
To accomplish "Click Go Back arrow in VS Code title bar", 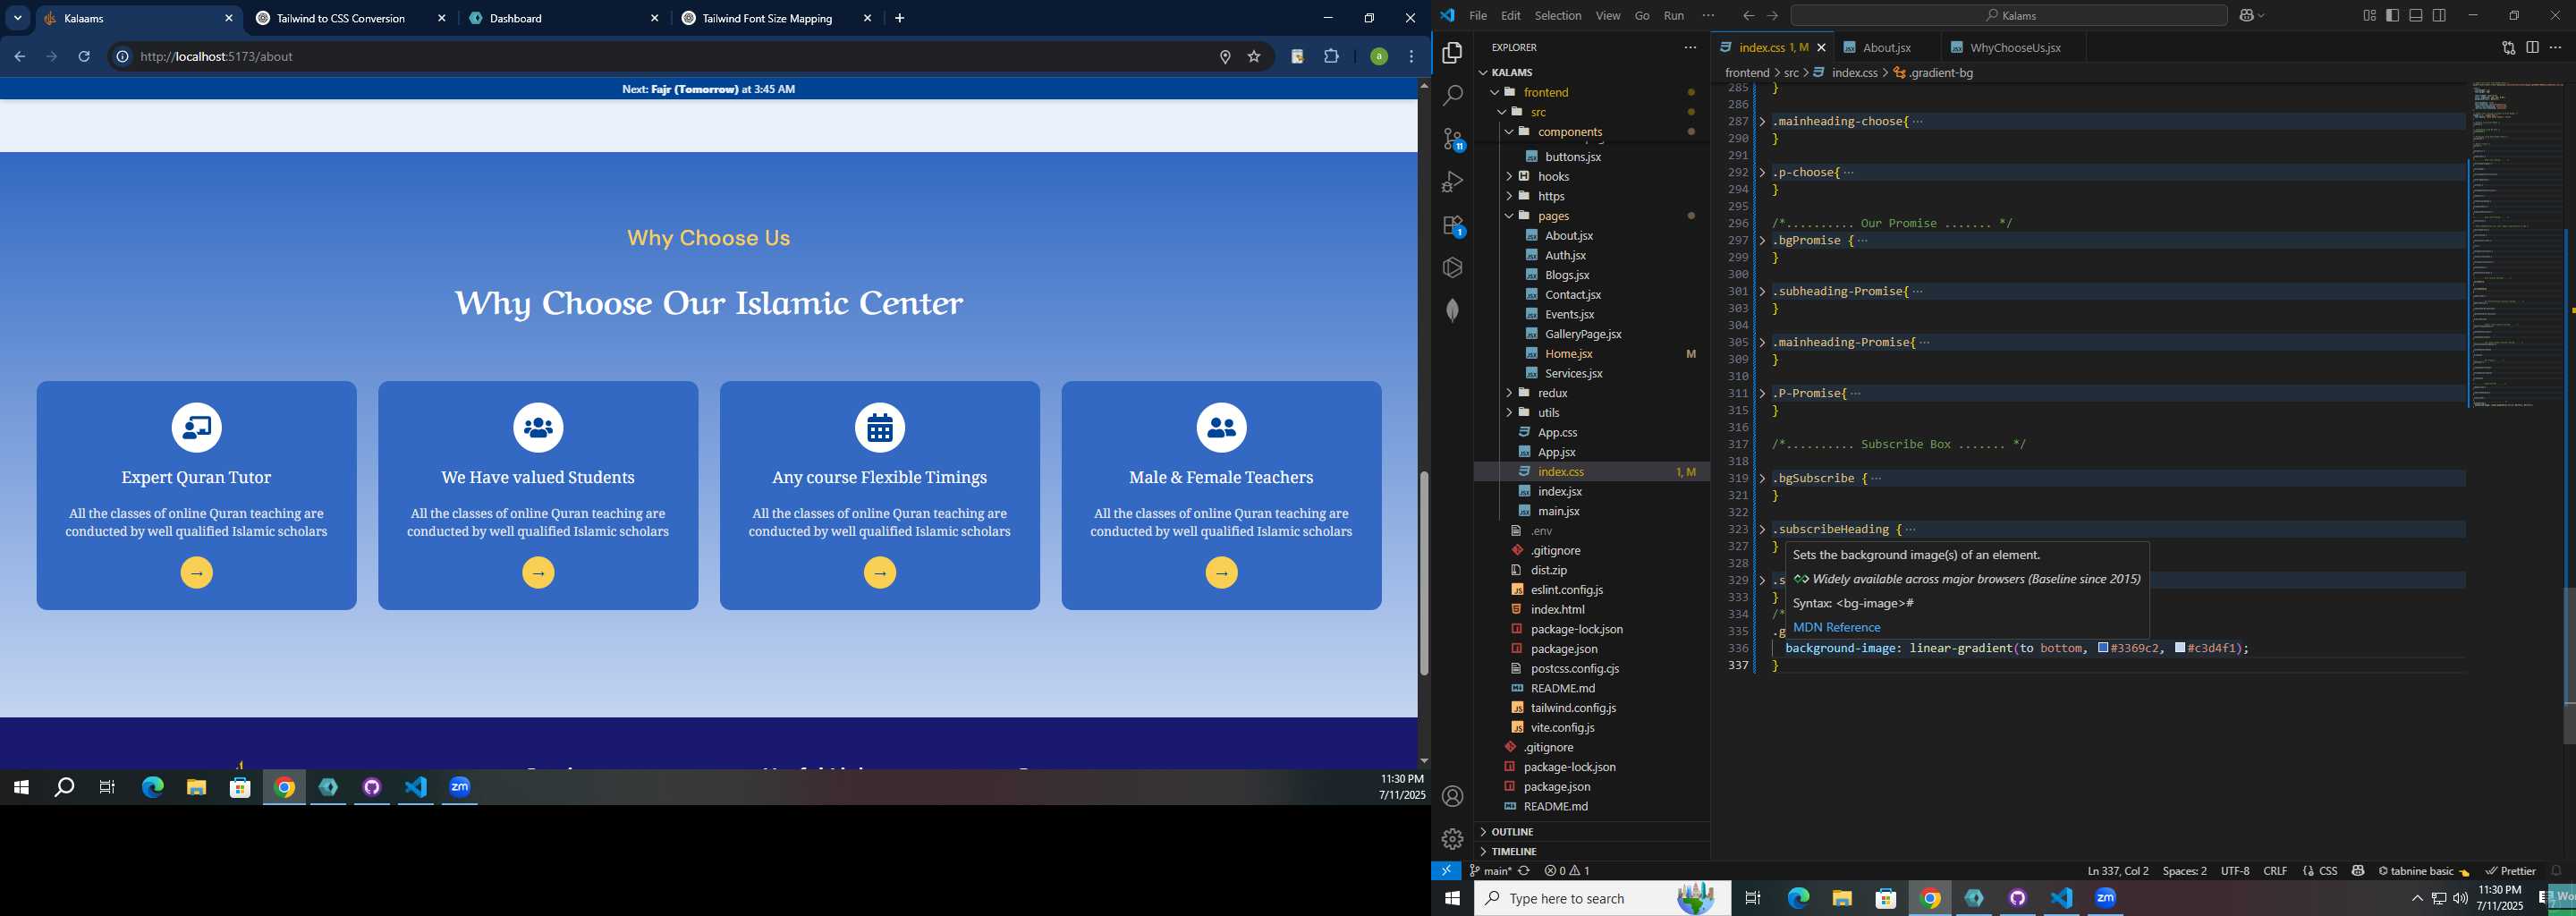I will coord(1748,15).
